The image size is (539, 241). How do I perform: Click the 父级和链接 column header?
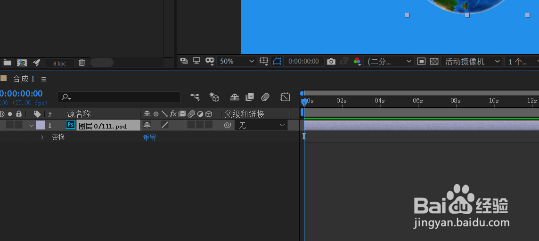click(x=245, y=113)
